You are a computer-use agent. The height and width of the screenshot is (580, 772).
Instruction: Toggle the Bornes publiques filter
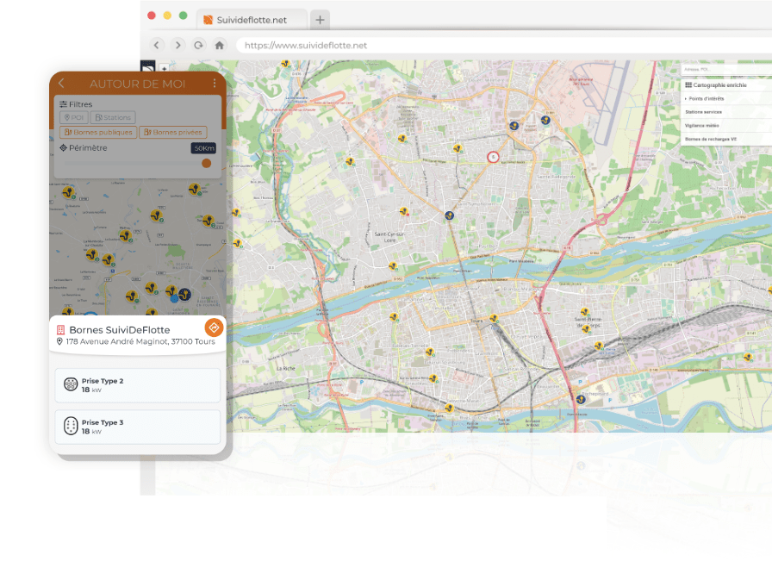(x=98, y=133)
